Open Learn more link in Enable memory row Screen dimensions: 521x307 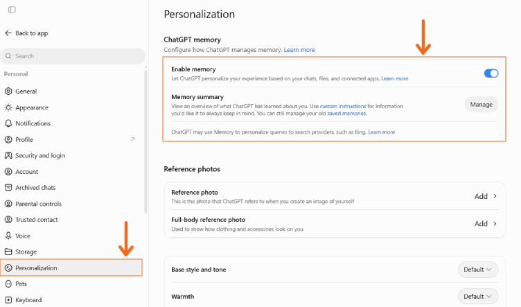coord(394,78)
